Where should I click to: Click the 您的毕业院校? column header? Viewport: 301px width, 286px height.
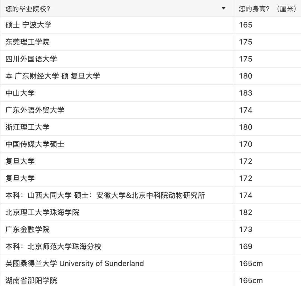117,8
